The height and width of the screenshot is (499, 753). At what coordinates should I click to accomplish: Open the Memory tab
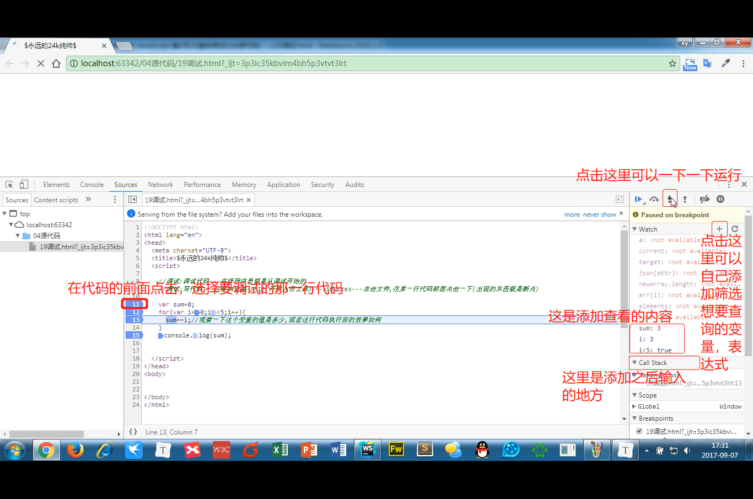[244, 185]
